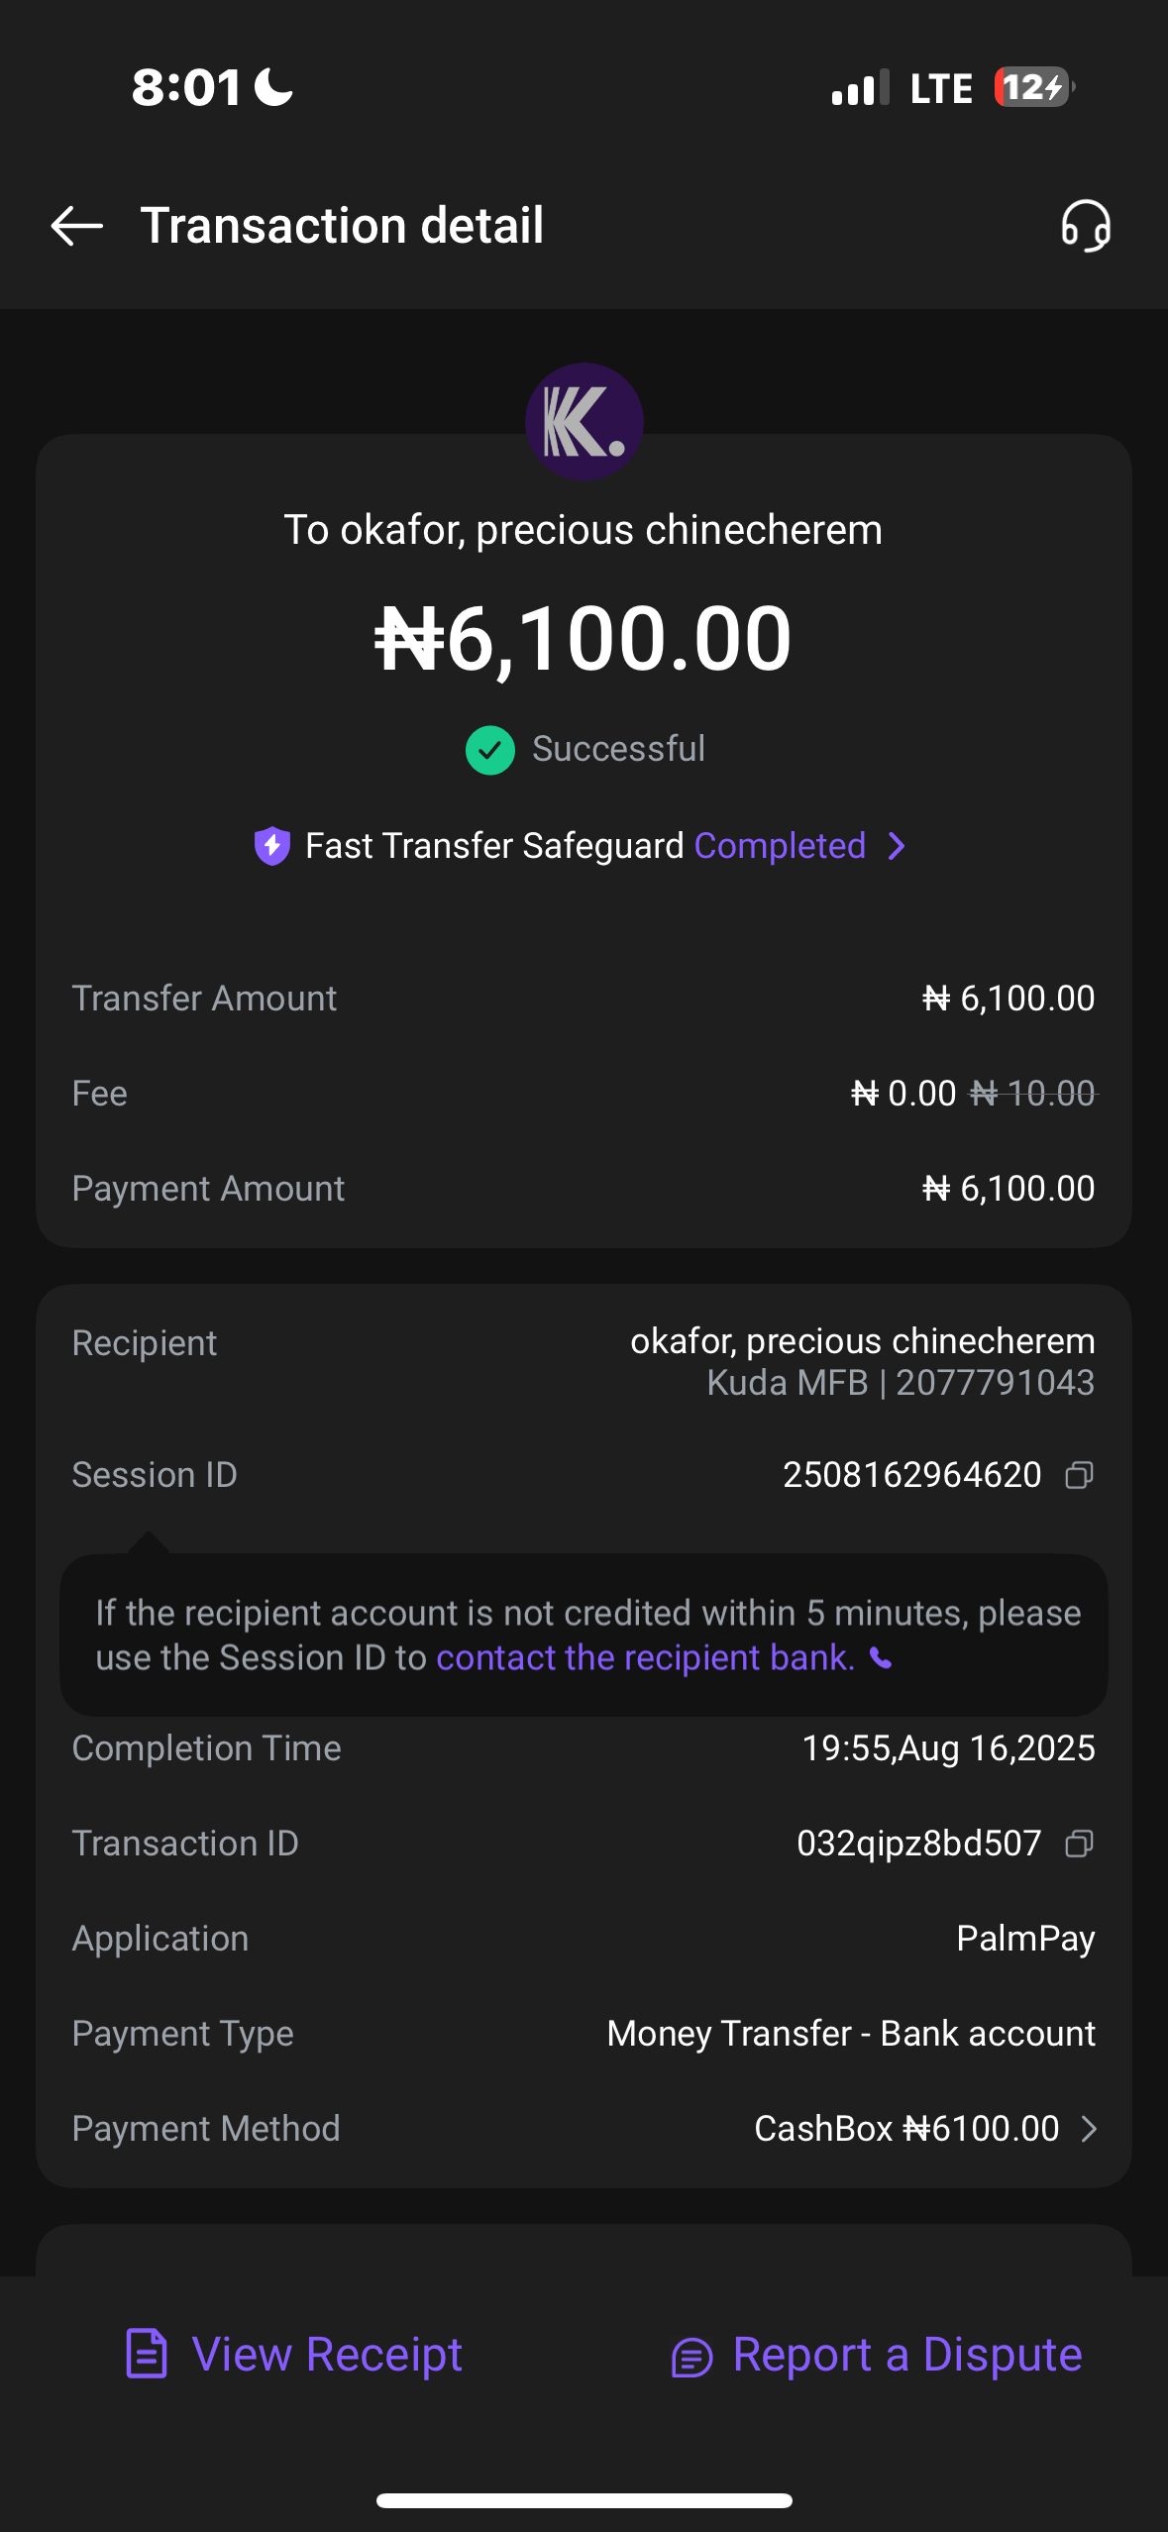This screenshot has height=2532, width=1168.
Task: Tap the Kuda bank logo
Action: click(x=584, y=422)
